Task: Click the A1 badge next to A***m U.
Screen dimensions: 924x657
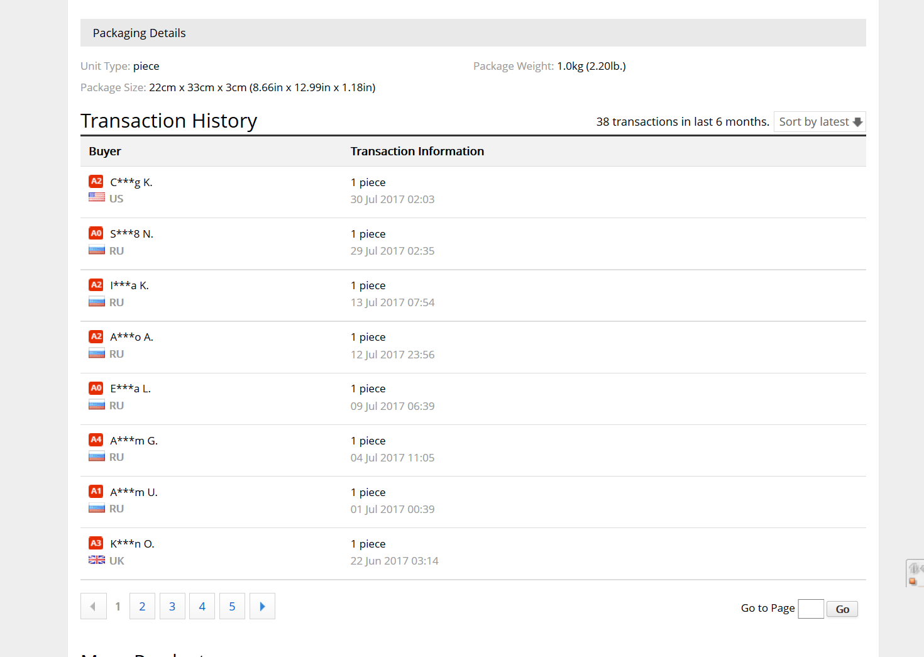Action: (96, 492)
